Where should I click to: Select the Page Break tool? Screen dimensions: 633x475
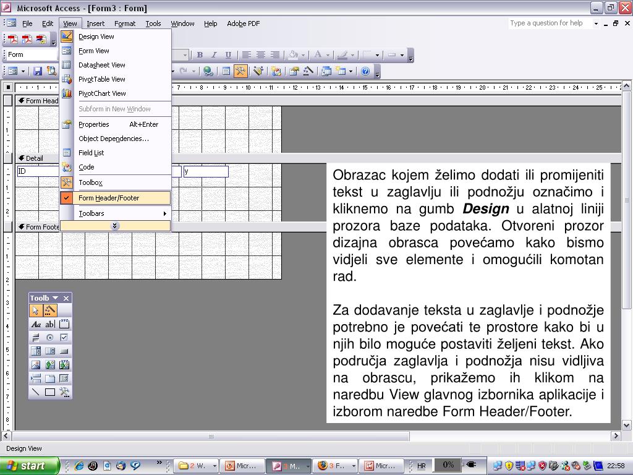36,379
